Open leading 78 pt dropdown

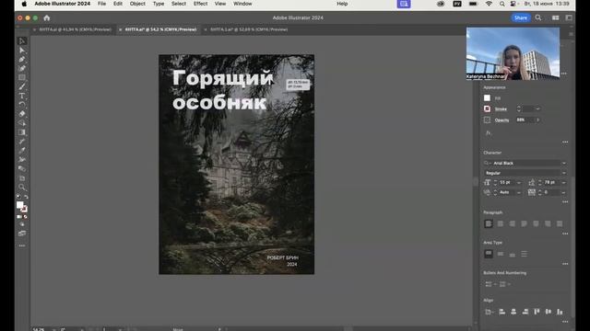563,182
